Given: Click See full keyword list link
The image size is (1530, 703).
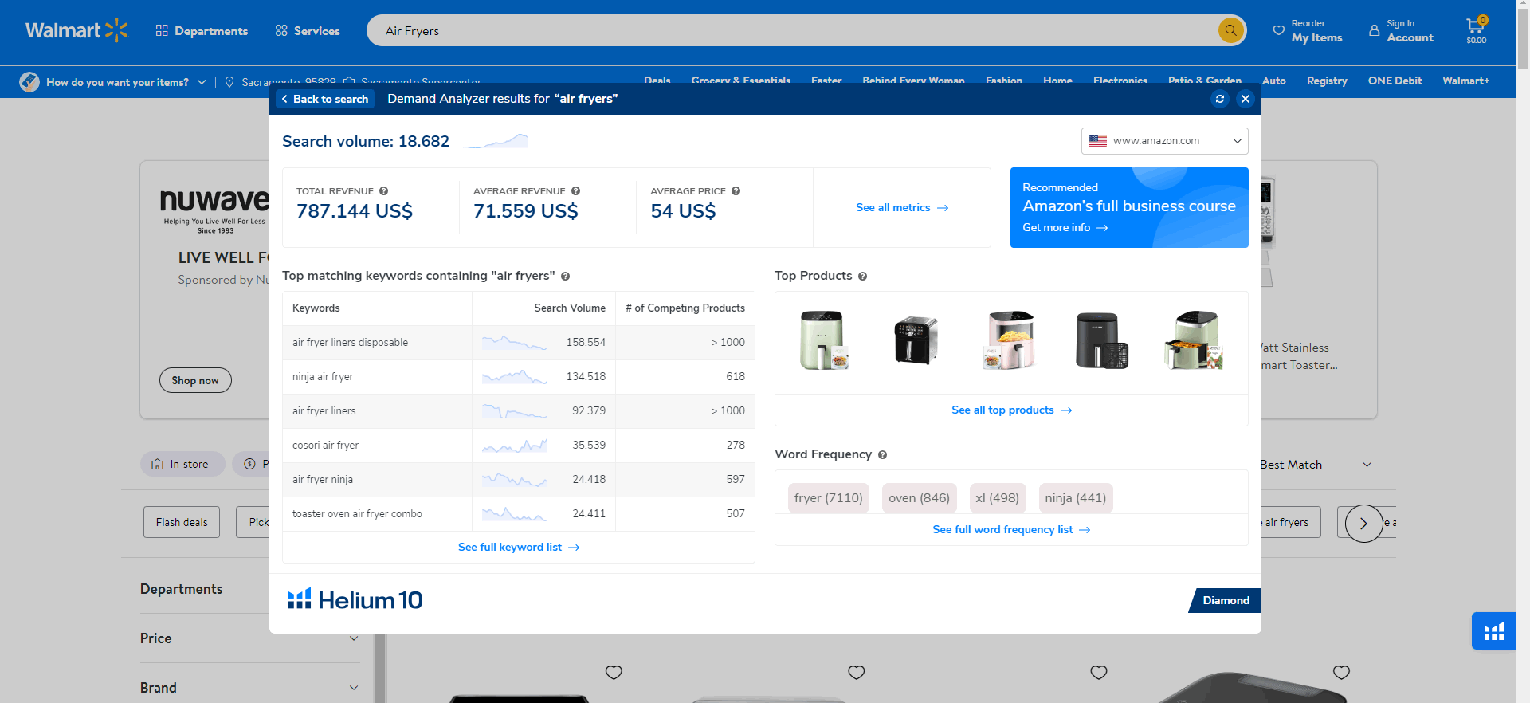Looking at the screenshot, I should click(519, 547).
